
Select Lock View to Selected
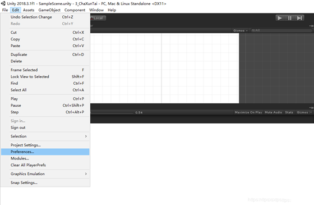45,76
